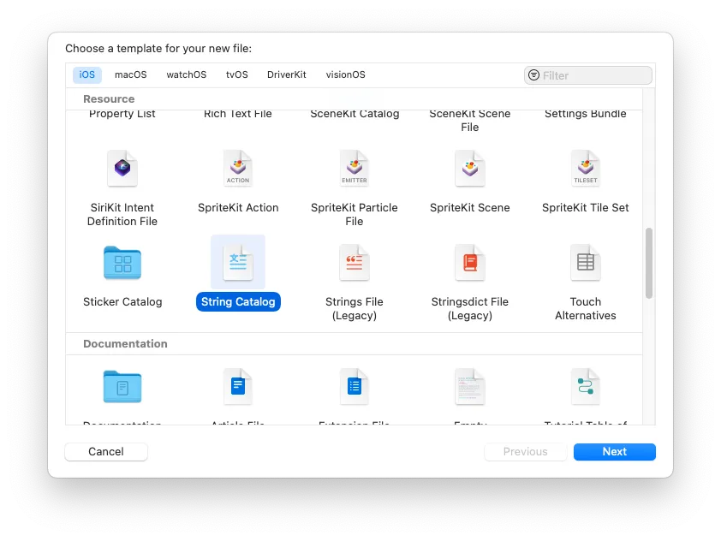721x541 pixels.
Task: Click the Next button to continue
Action: (614, 451)
